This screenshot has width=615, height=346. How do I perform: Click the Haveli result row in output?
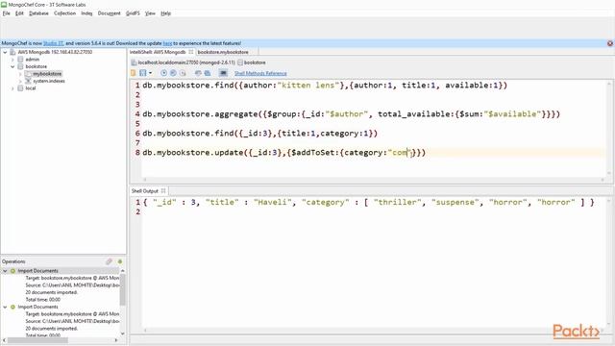(369, 203)
